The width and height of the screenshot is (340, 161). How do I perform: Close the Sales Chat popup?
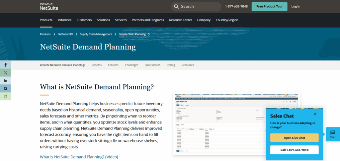pos(315,114)
